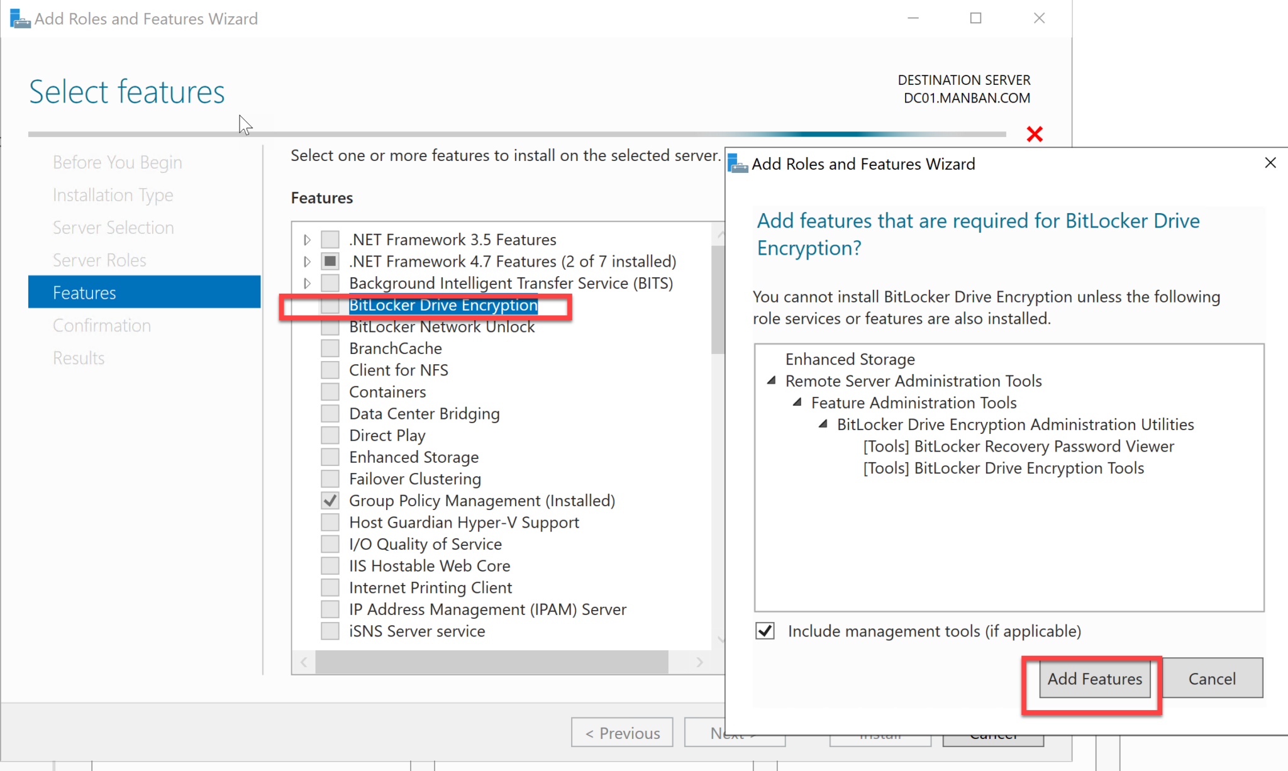Collapse Remote Server Administration Tools
Image resolution: width=1288 pixels, height=771 pixels.
[x=771, y=380]
